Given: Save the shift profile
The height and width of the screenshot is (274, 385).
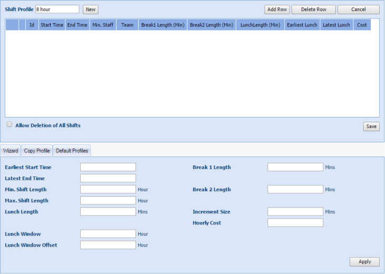Looking at the screenshot, I should click(371, 126).
